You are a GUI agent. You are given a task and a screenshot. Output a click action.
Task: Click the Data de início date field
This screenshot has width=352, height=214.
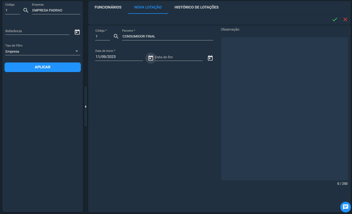tap(119, 57)
